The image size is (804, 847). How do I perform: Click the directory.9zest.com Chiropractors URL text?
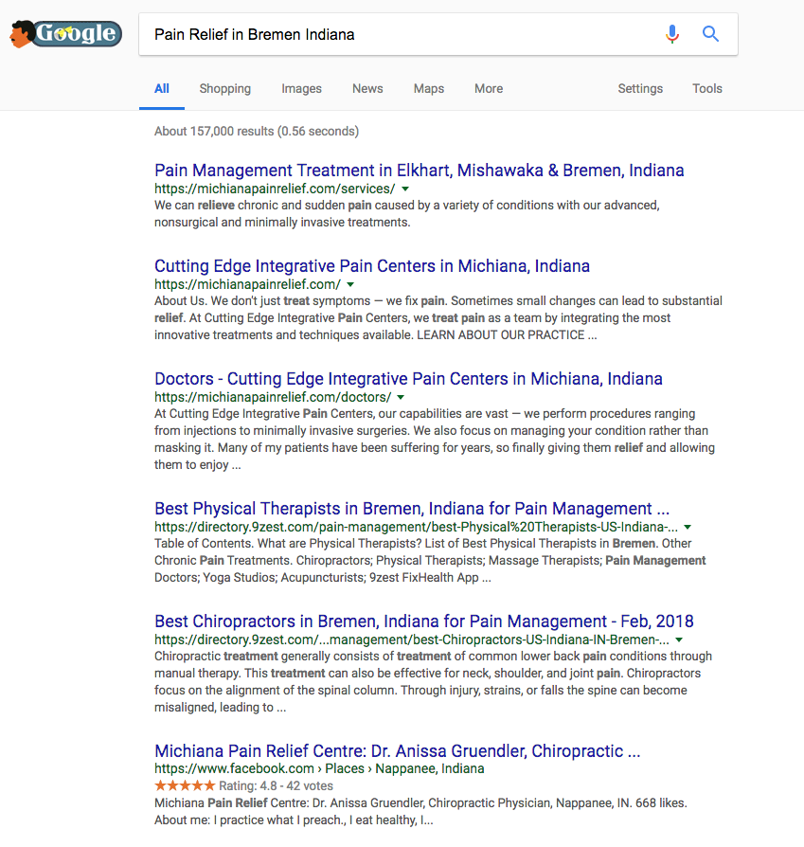click(412, 640)
